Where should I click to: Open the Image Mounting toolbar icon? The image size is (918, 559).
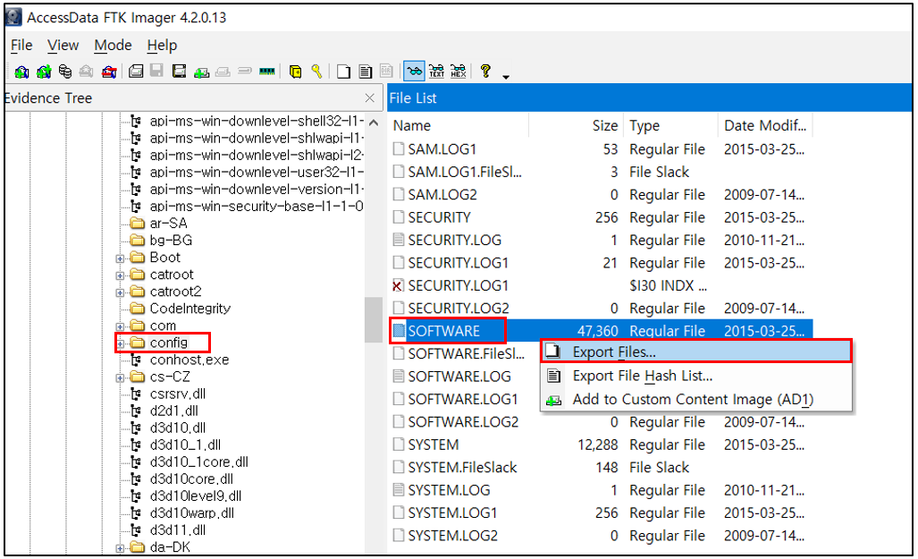point(65,72)
